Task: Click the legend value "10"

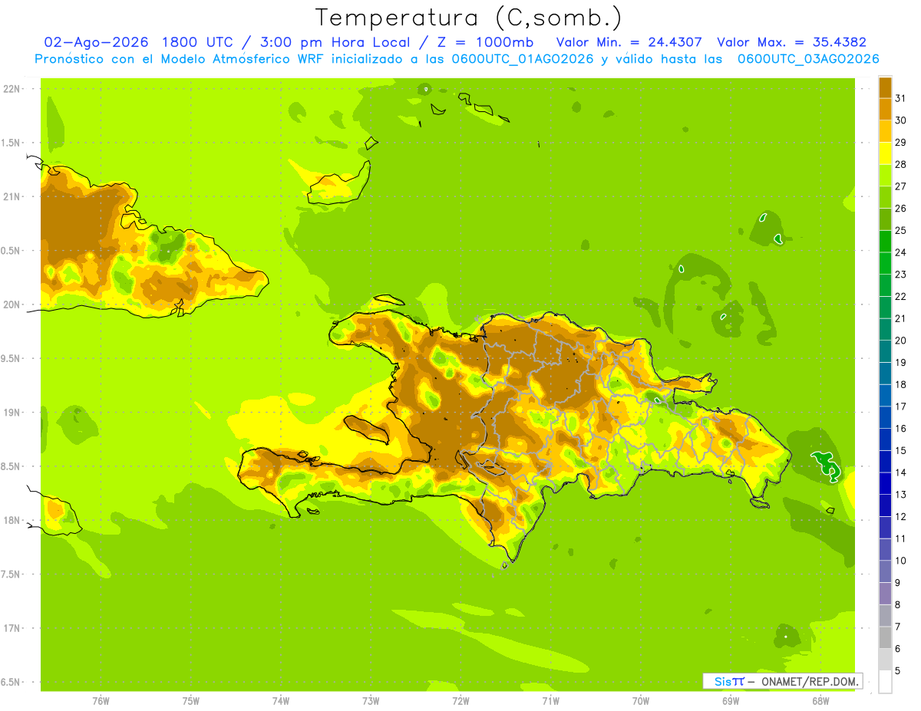Action: tap(901, 561)
